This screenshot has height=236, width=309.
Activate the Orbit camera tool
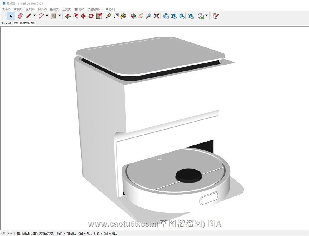pyautogui.click(x=133, y=16)
